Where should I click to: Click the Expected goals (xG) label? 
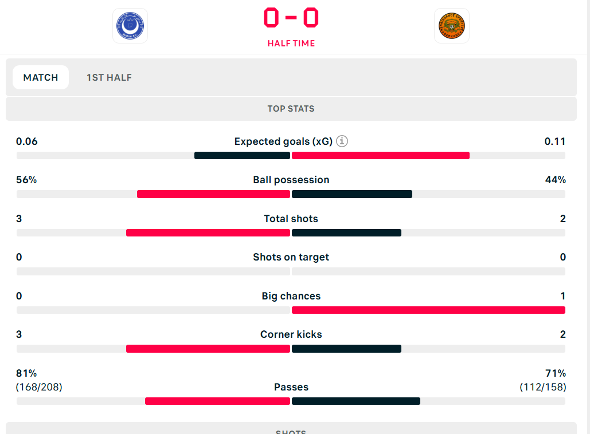click(x=283, y=141)
